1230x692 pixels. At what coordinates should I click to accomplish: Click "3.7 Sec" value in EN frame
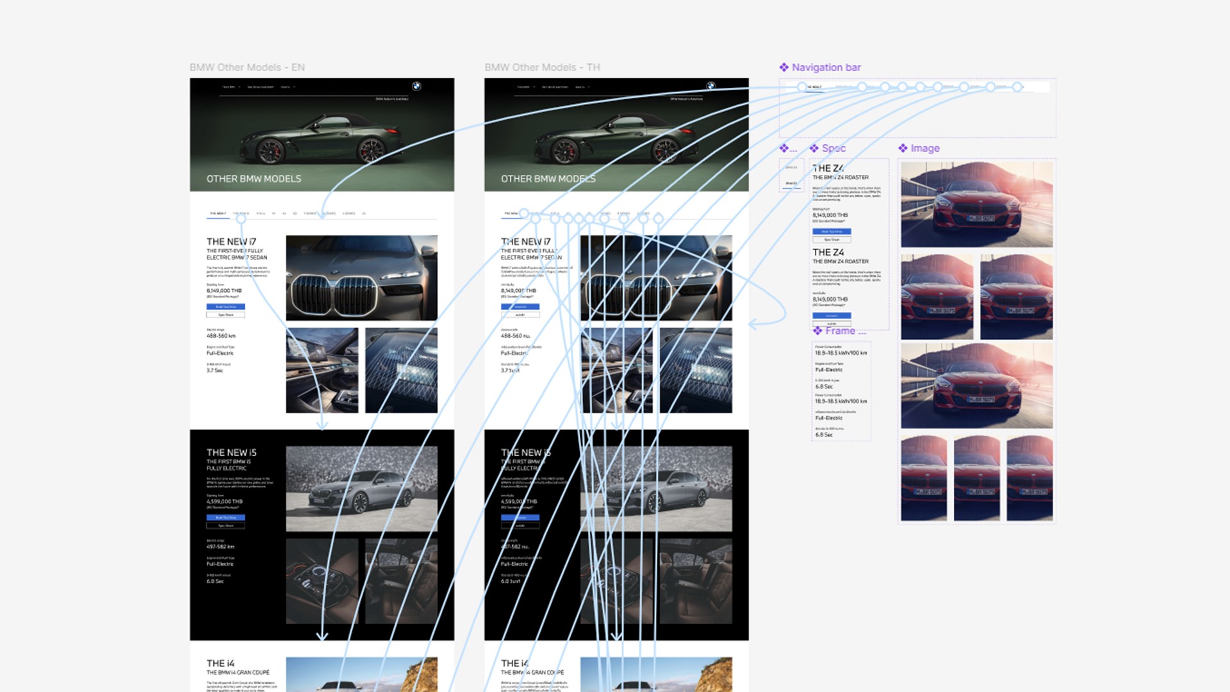[x=215, y=370]
